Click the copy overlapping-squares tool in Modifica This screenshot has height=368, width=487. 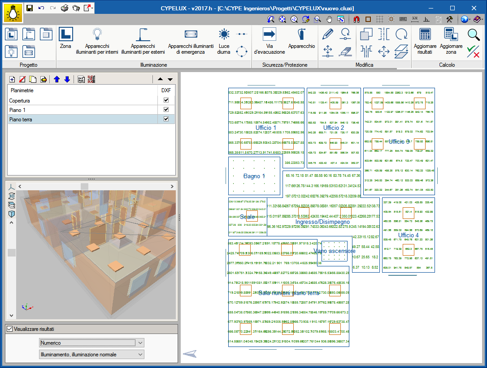pos(366,34)
